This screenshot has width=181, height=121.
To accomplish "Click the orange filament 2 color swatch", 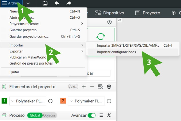I will [63, 101].
